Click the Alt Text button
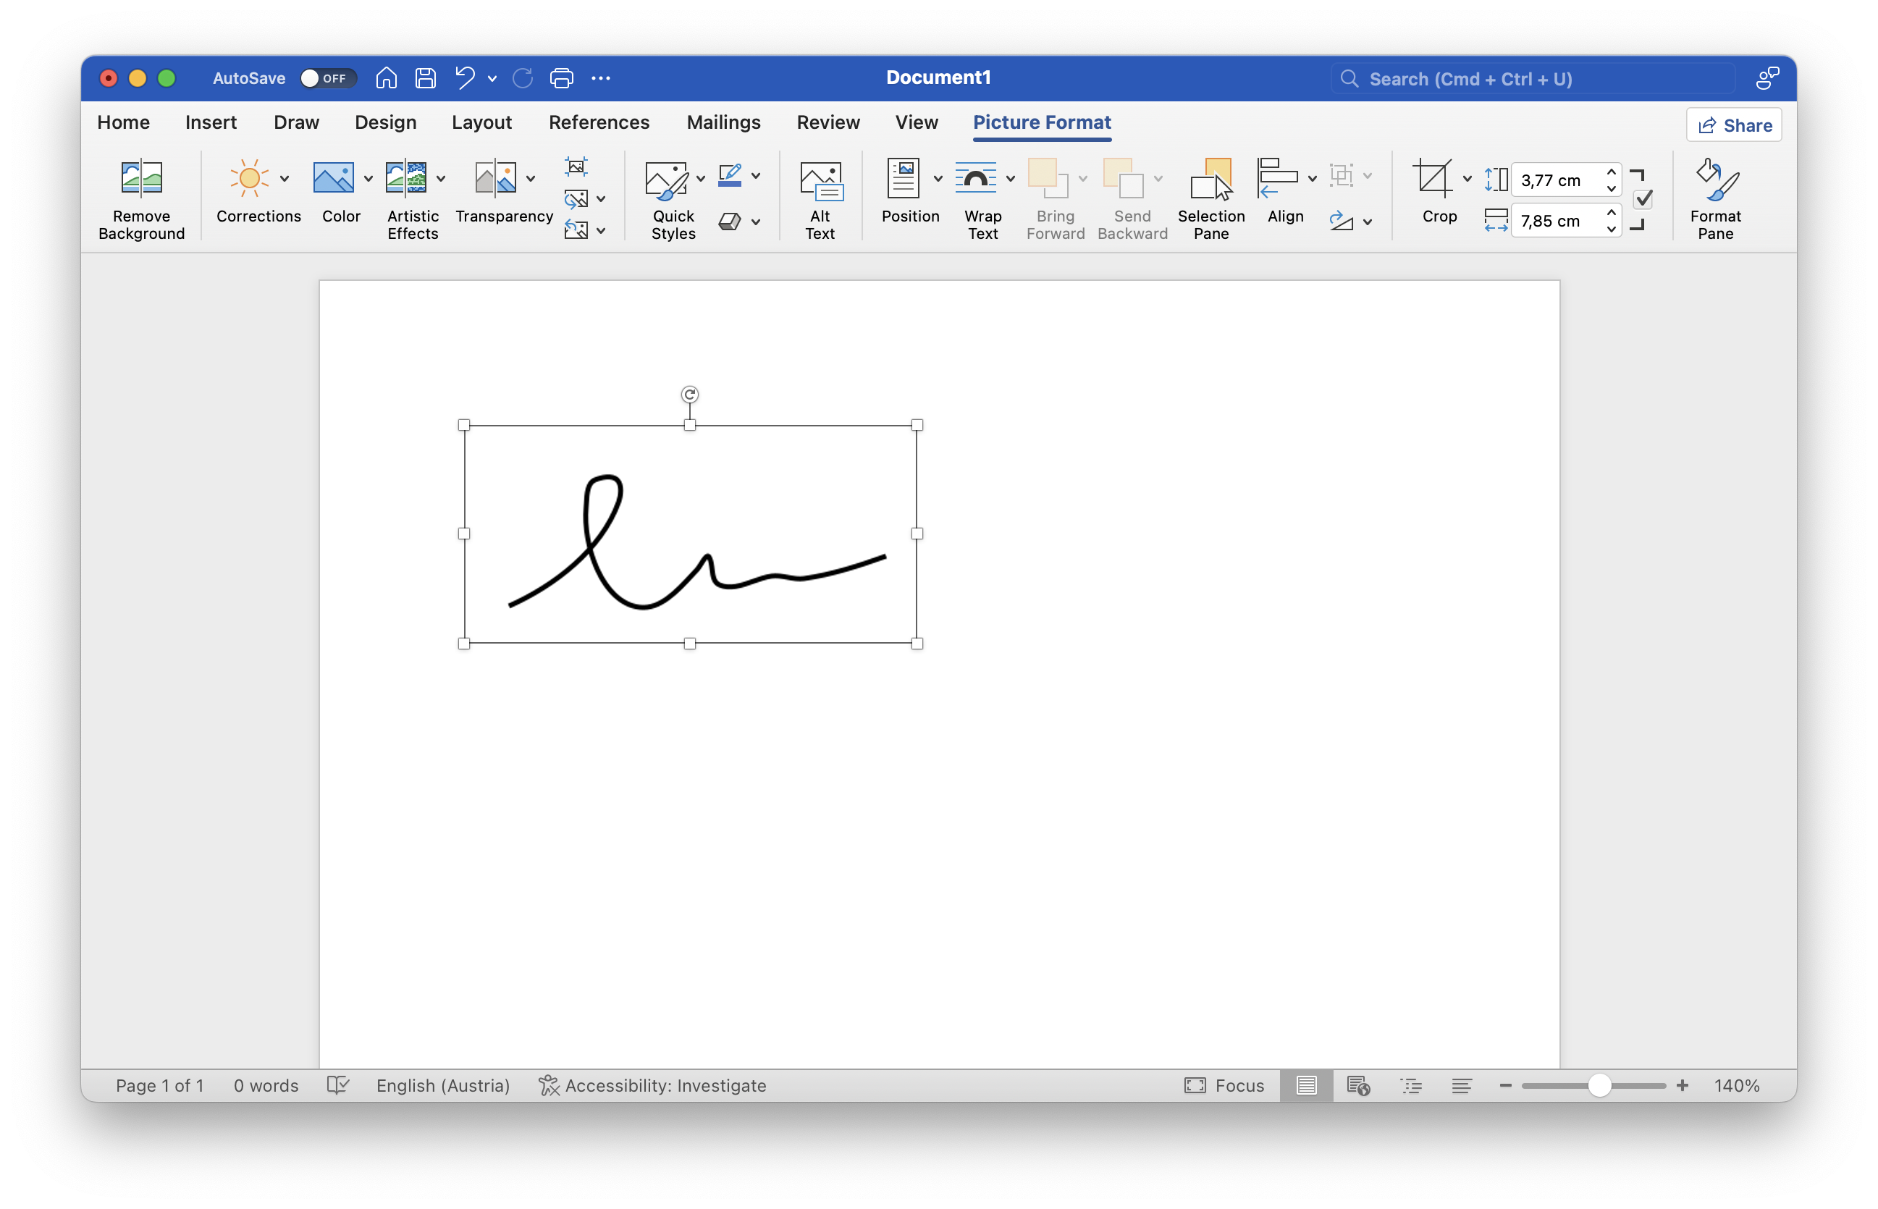 (820, 198)
